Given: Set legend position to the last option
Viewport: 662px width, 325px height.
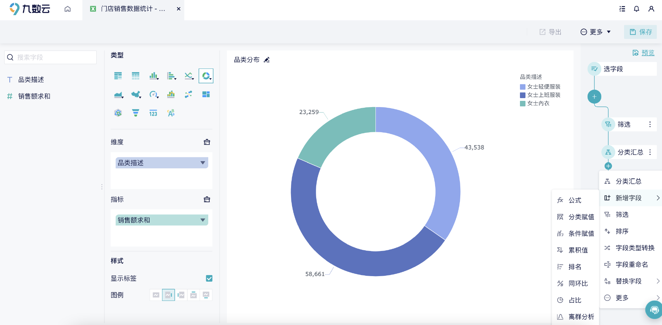Looking at the screenshot, I should pos(206,295).
